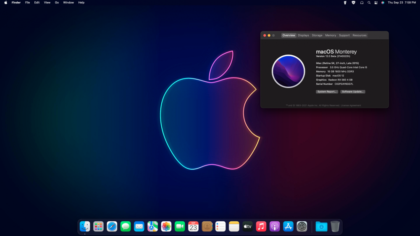Screen dimensions: 420x236
Task: Open the Finder menu
Action: (16, 3)
